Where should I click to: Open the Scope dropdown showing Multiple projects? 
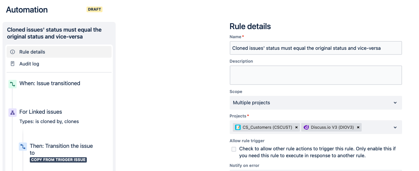pyautogui.click(x=316, y=103)
